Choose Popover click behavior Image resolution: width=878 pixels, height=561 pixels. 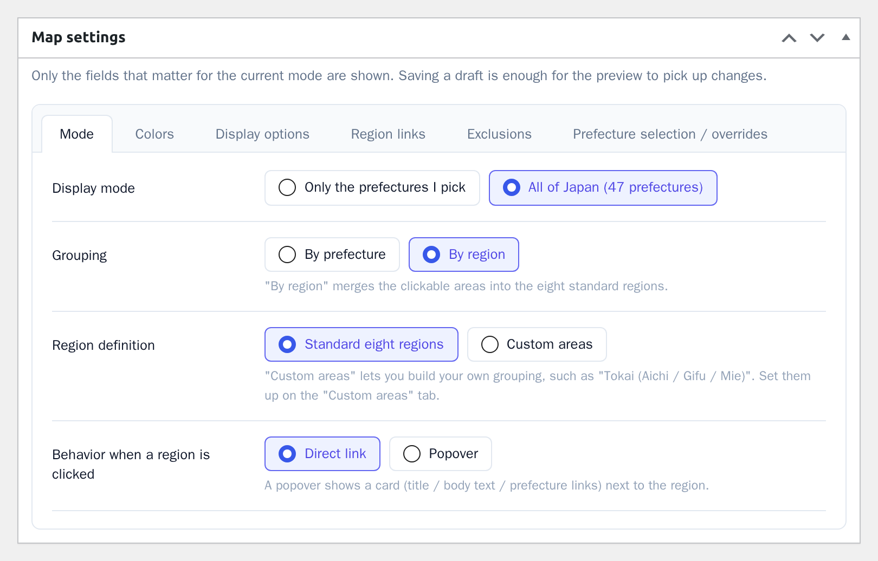(441, 454)
